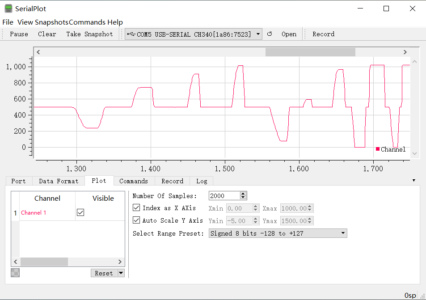The height and width of the screenshot is (300, 426).
Task: Click the channel color picker swatch
Action: [15, 273]
